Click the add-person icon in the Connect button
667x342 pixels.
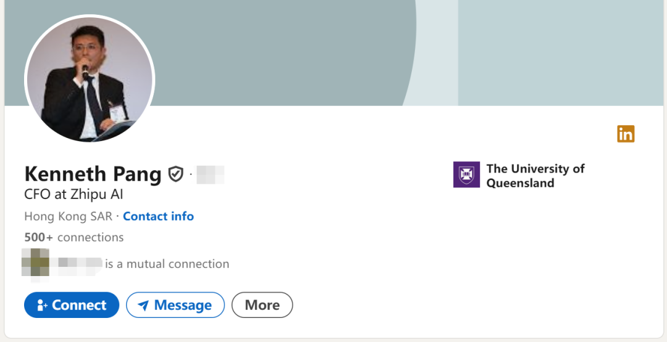(x=42, y=305)
